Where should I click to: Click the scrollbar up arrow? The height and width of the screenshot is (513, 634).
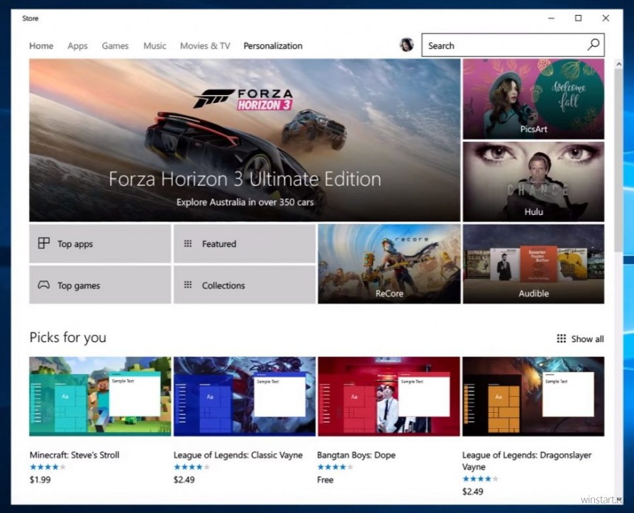(x=618, y=64)
